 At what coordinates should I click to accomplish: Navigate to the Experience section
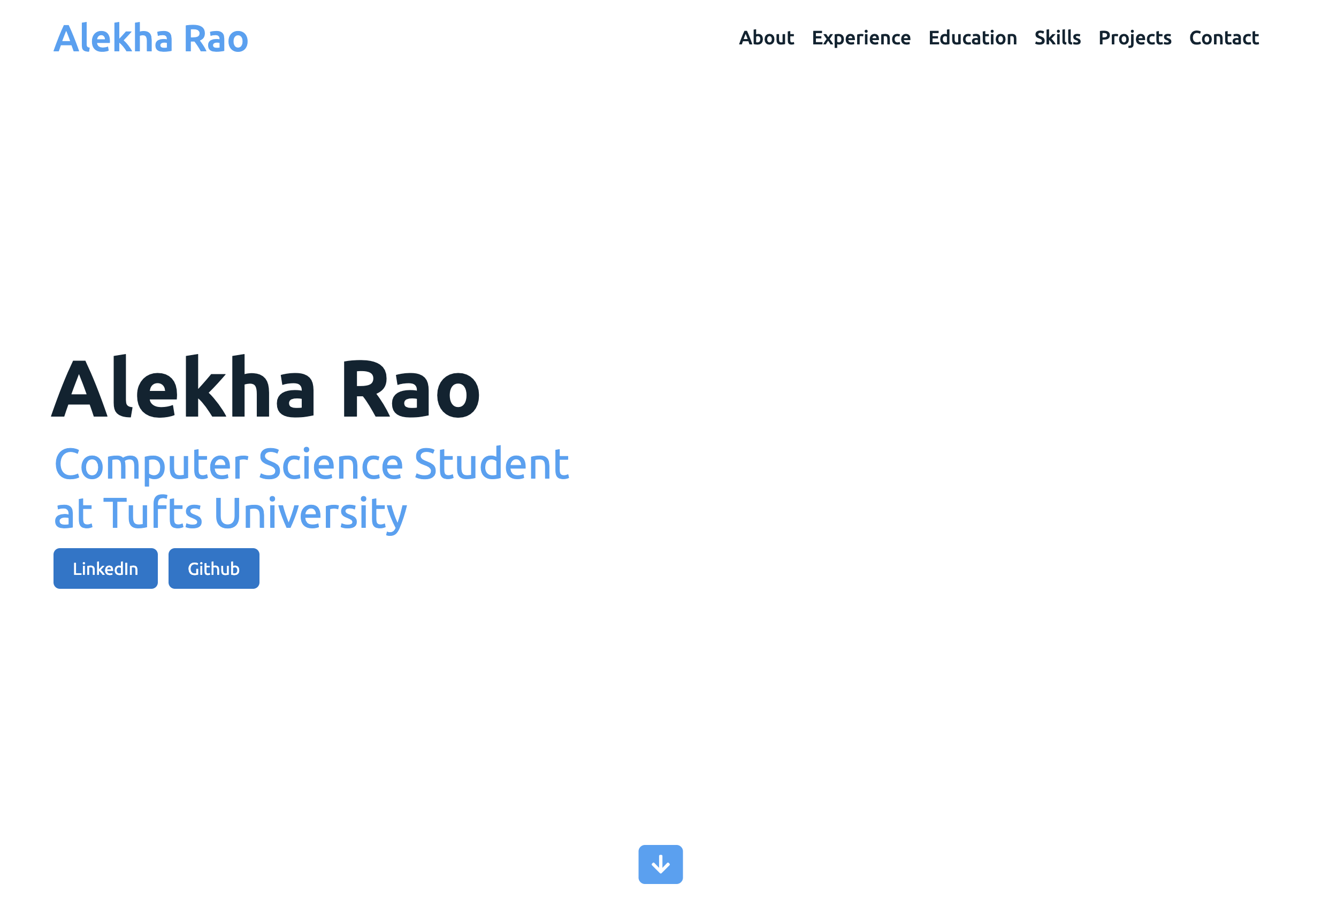tap(861, 38)
